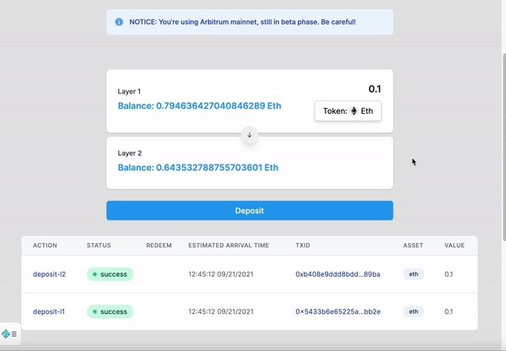Click the Ethereum logo in token selector
Image resolution: width=506 pixels, height=351 pixels.
354,111
